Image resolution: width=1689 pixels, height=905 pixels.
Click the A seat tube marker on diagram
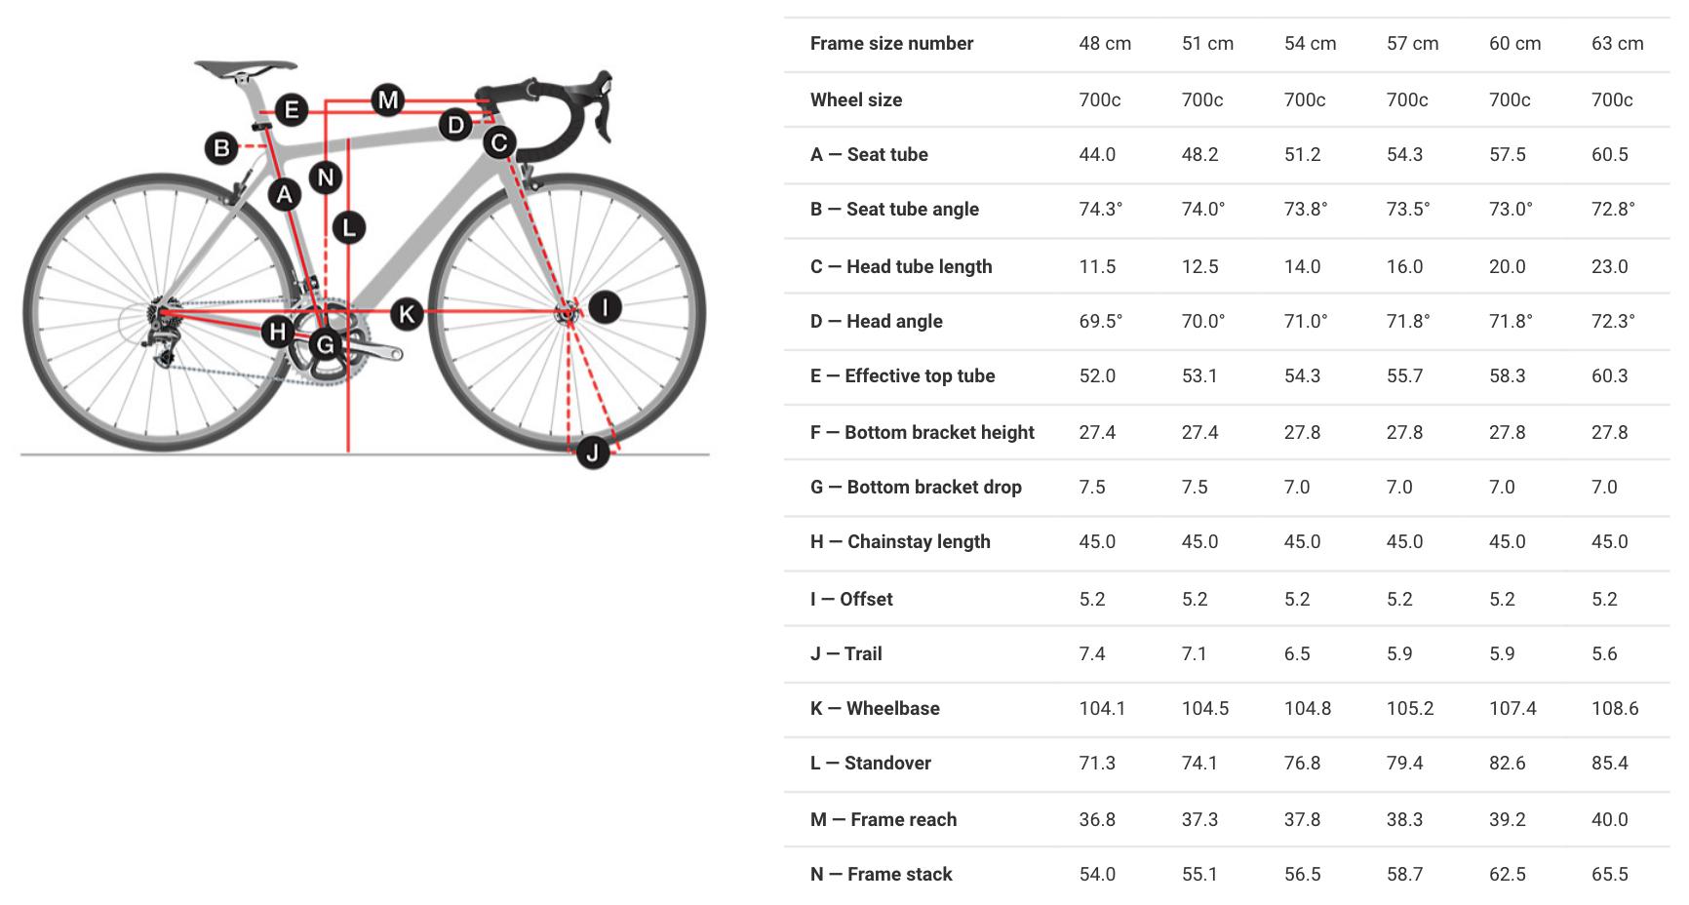pos(284,194)
